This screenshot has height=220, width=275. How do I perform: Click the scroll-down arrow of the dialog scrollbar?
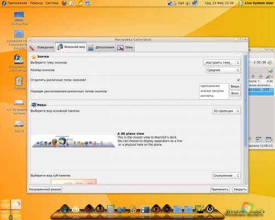245,183
